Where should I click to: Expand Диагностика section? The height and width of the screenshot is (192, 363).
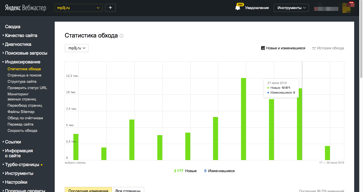(18, 44)
